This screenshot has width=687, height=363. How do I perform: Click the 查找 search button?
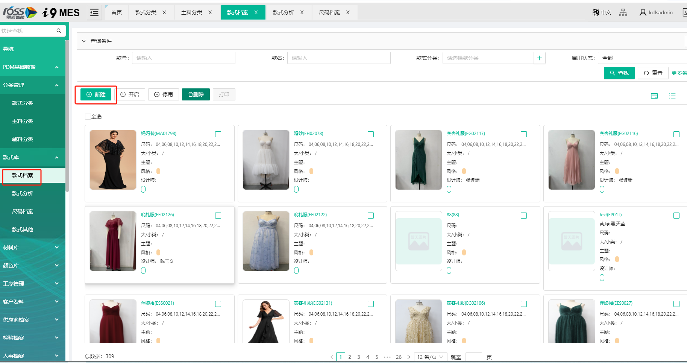click(619, 73)
